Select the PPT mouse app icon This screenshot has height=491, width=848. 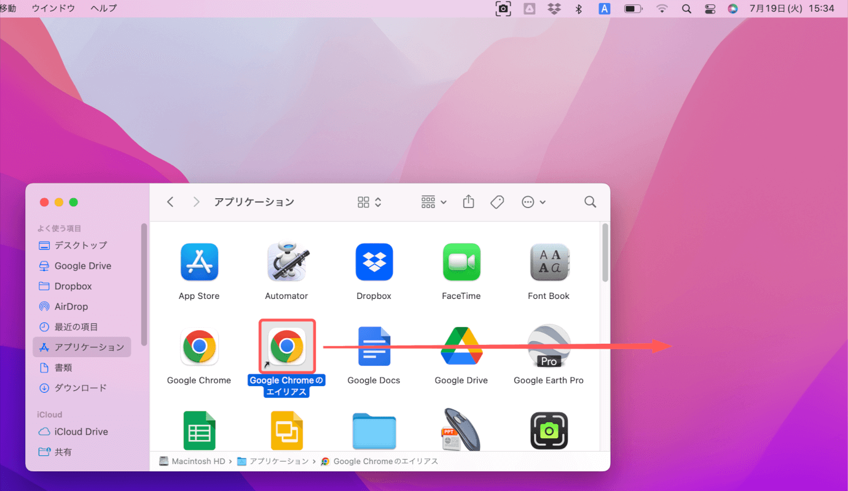tap(461, 430)
